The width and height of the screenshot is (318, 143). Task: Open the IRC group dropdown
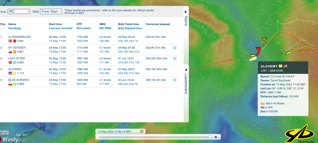[x=19, y=12]
